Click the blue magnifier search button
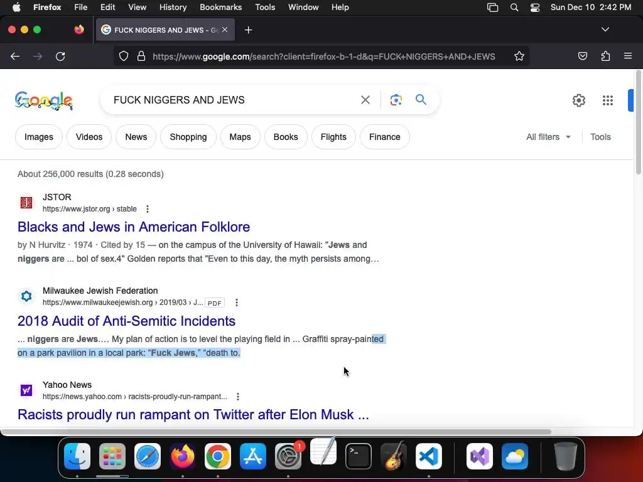This screenshot has height=482, width=643. pos(421,99)
